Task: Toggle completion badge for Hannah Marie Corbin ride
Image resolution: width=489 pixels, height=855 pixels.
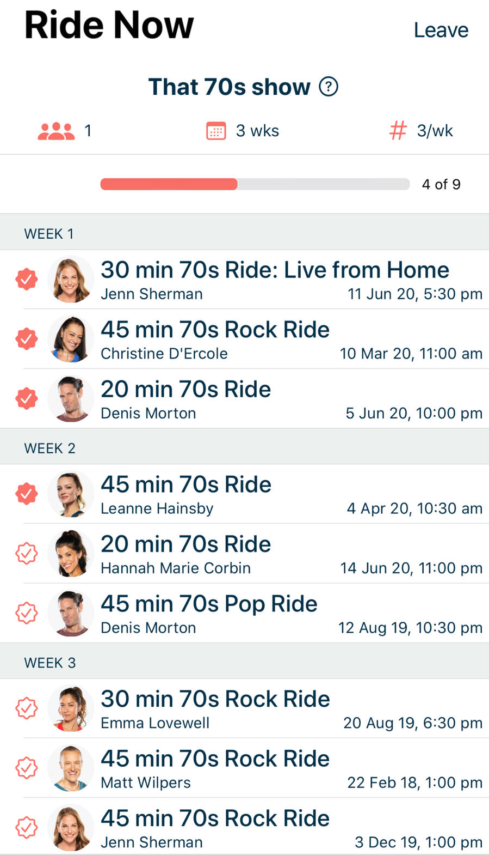Action: [26, 554]
